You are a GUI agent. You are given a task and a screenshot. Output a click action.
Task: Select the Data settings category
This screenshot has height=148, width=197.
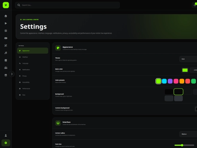[32, 95]
